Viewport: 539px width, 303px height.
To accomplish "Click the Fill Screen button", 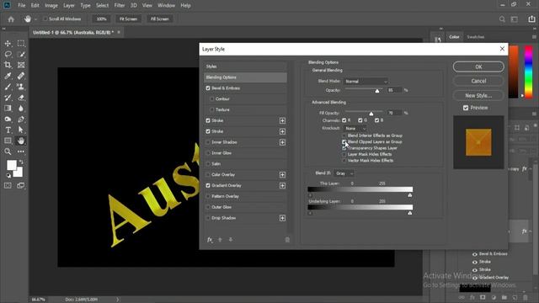I will (x=159, y=19).
